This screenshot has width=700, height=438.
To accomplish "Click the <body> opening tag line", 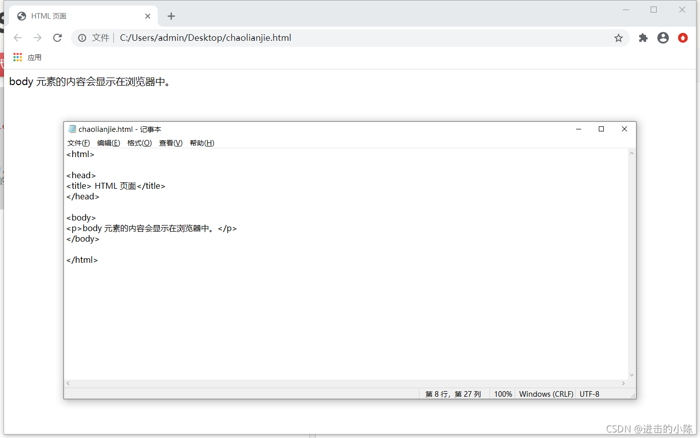I will coord(81,217).
